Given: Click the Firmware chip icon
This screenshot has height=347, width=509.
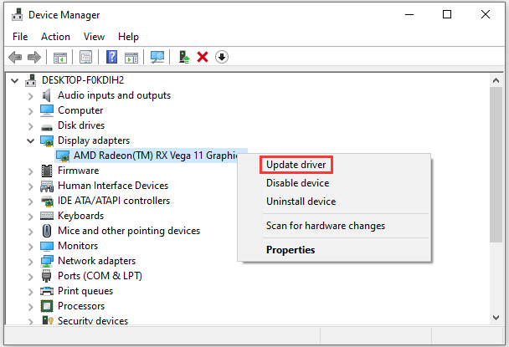Looking at the screenshot, I should 47,171.
